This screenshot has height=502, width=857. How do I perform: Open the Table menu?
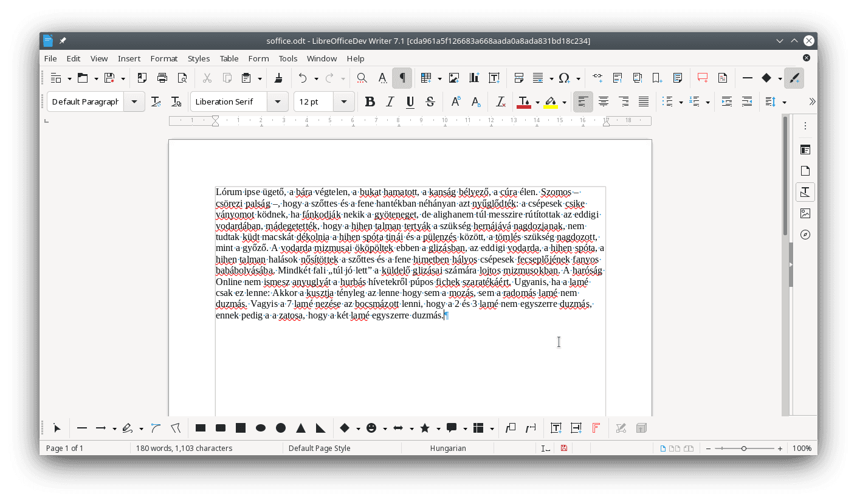[229, 58]
